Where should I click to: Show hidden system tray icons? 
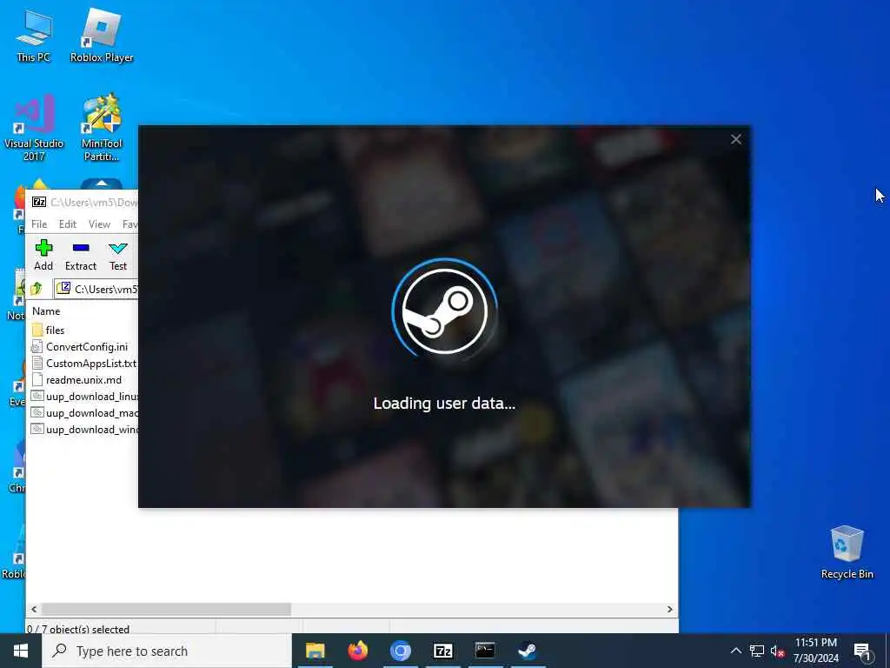(x=735, y=651)
